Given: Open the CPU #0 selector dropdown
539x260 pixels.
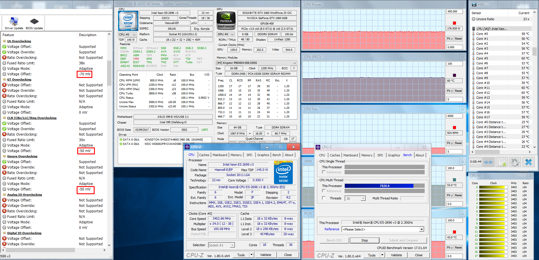Looking at the screenshot, I should (127, 34).
